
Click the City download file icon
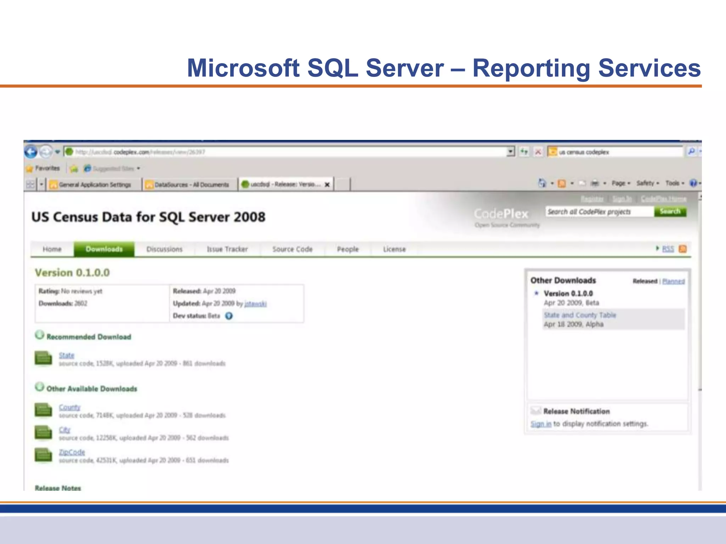(x=43, y=433)
